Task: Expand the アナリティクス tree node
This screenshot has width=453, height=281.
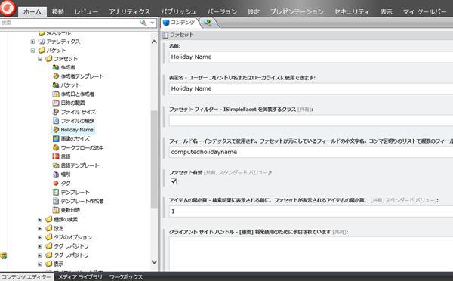Action: pos(32,42)
